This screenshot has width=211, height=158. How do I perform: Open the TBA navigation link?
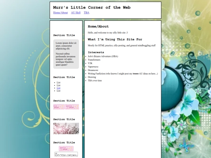86,12
